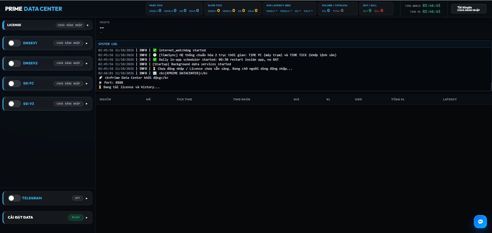The image size is (492, 233).
Task: Click the READY badge on Cài đặt data
Action: click(76, 218)
